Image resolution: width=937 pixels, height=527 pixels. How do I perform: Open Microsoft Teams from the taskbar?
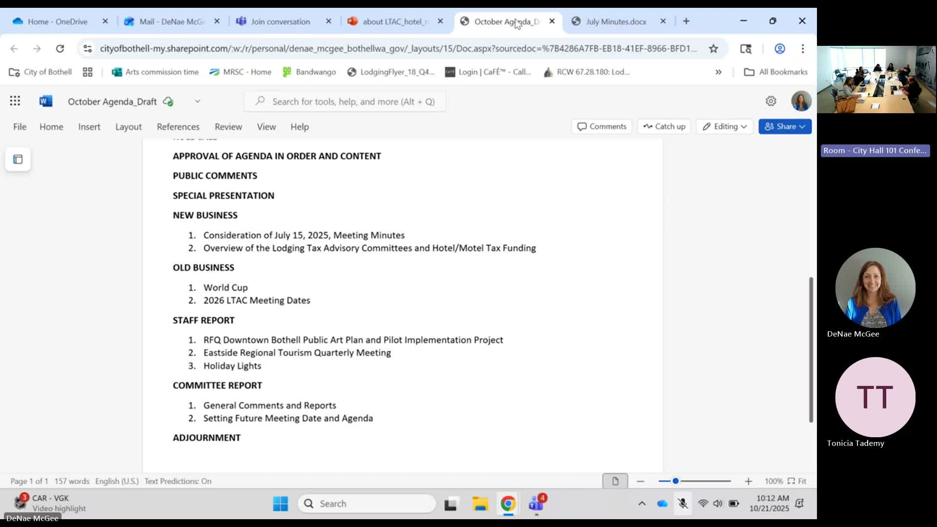[536, 504]
